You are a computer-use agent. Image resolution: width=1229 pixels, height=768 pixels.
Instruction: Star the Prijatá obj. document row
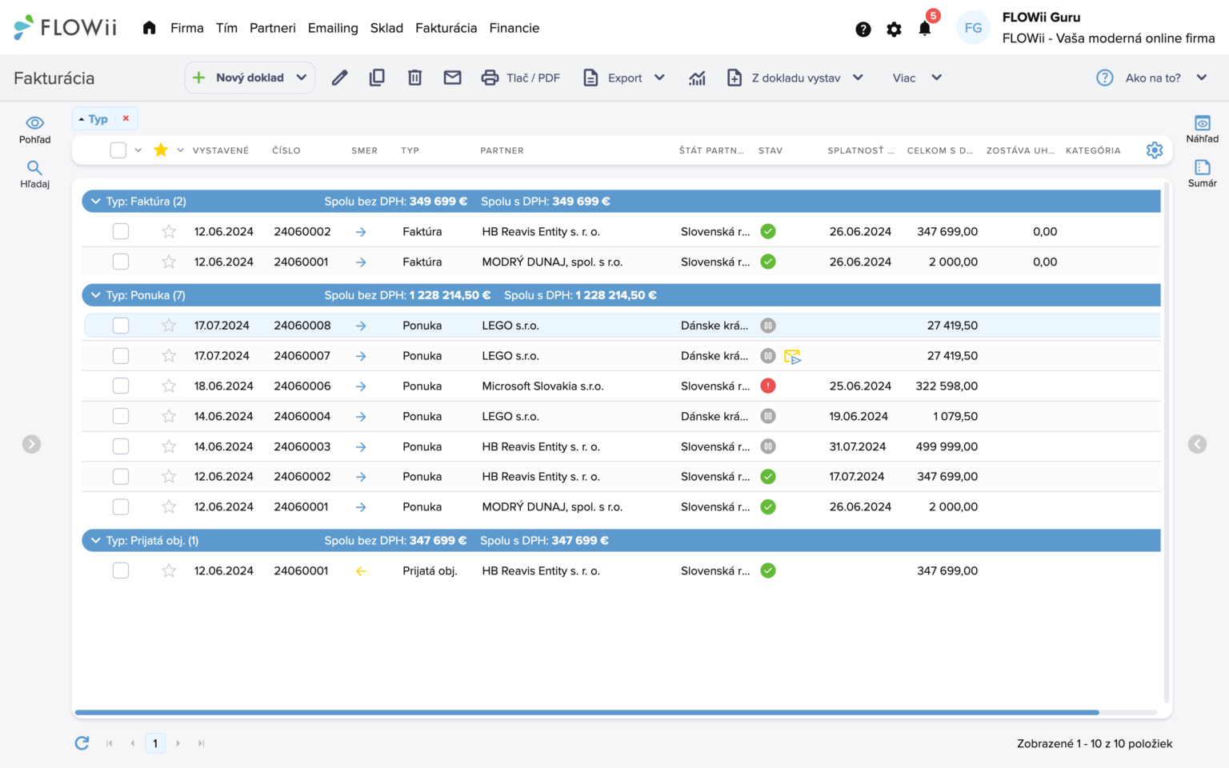(169, 571)
